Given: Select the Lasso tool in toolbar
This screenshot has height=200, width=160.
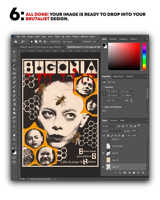Looking at the screenshot, I should (x=14, y=60).
